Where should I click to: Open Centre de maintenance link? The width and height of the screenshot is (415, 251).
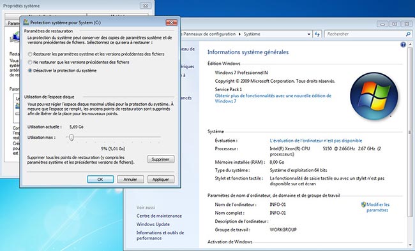159,216
